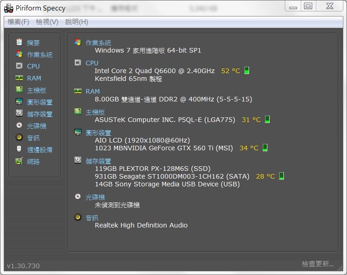Click the mouse icon beside sidebar 週邊設備
The image size is (347, 275).
point(19,149)
